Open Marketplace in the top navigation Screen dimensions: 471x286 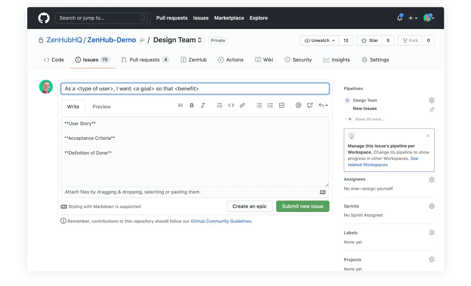point(229,18)
